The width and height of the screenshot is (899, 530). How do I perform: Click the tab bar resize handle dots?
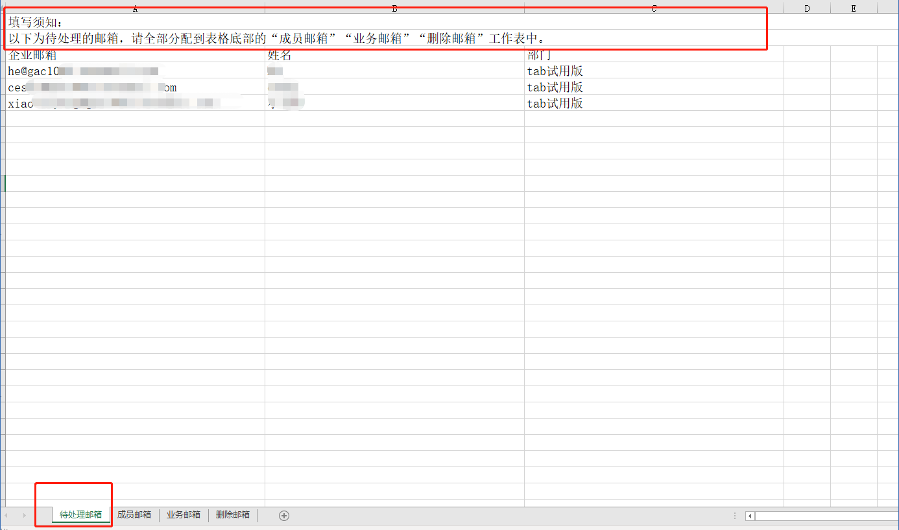[x=734, y=516]
